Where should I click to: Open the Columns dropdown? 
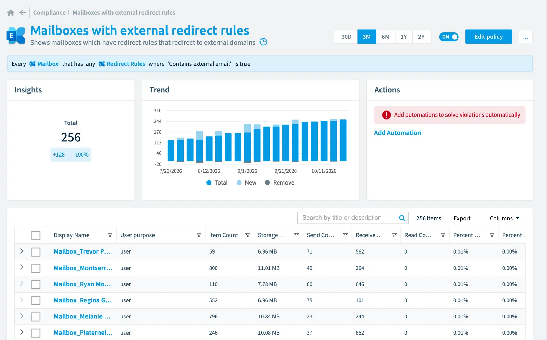[504, 218]
